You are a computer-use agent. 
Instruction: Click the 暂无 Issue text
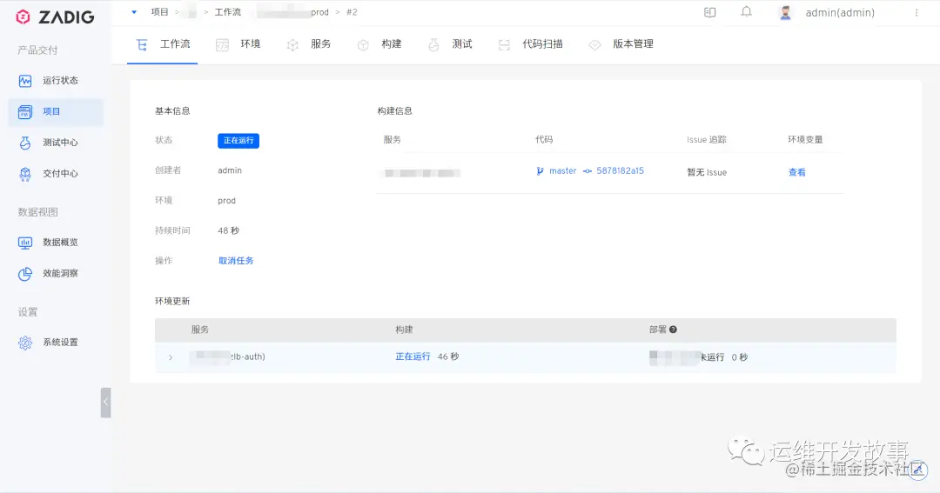pyautogui.click(x=707, y=172)
